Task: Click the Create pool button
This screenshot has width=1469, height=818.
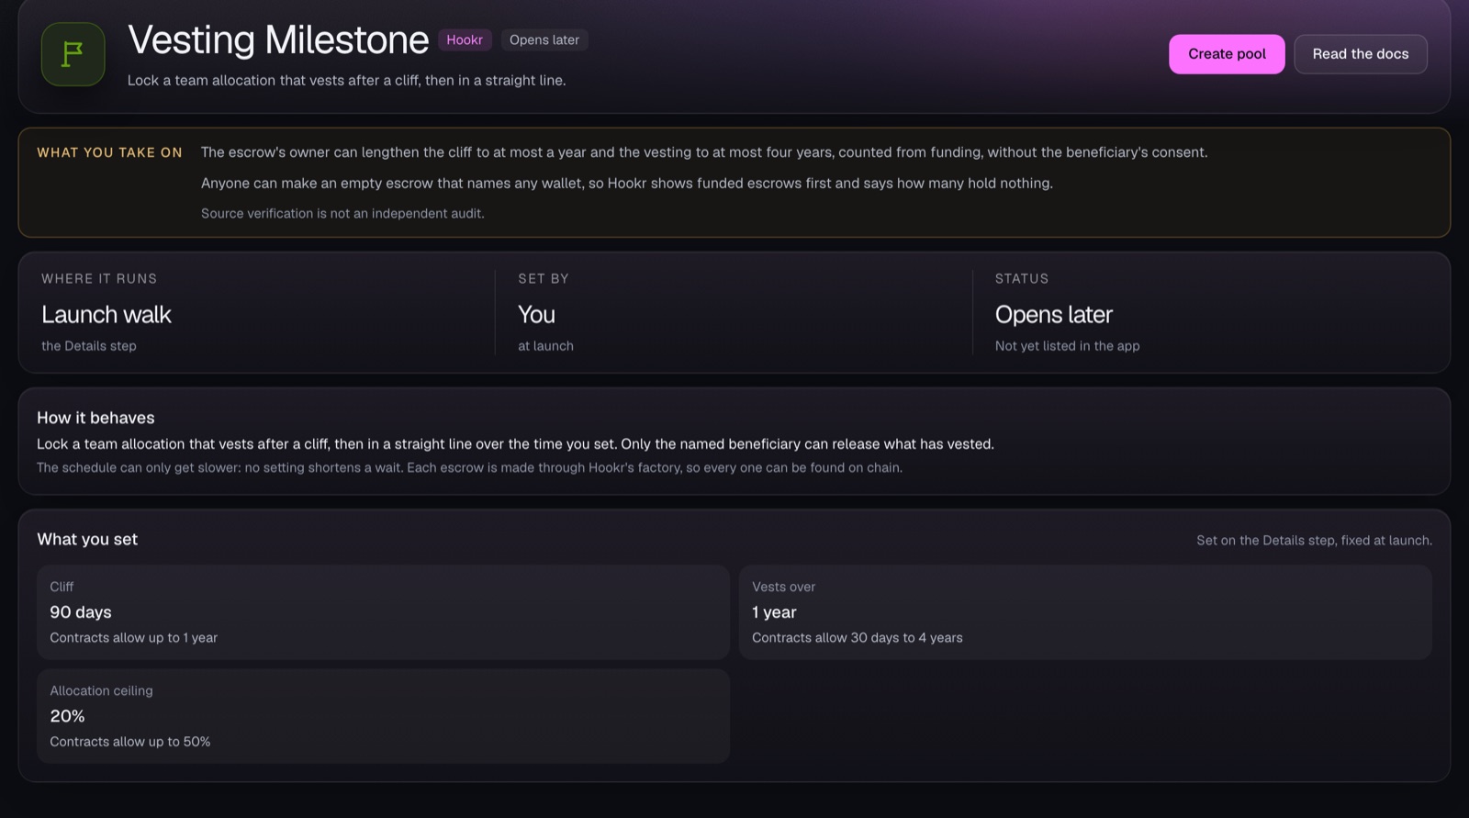Action: click(1227, 54)
